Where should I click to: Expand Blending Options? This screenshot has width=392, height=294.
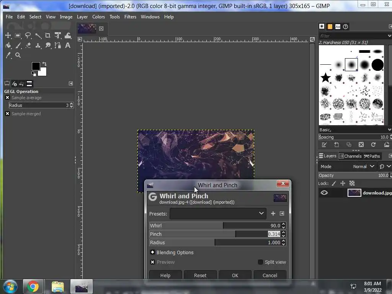(x=152, y=252)
